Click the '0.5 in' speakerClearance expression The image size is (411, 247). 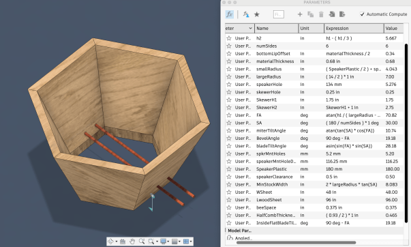coord(331,177)
